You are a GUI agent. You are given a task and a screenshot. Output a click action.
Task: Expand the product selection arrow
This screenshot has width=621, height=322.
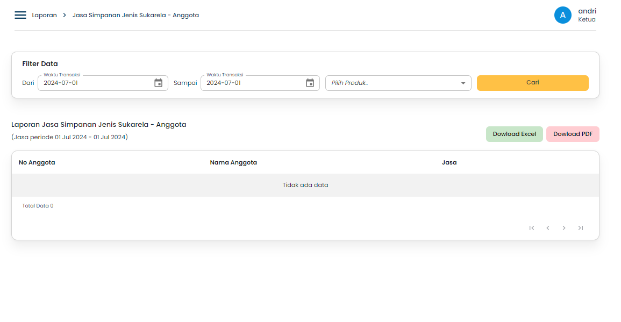[x=463, y=83]
